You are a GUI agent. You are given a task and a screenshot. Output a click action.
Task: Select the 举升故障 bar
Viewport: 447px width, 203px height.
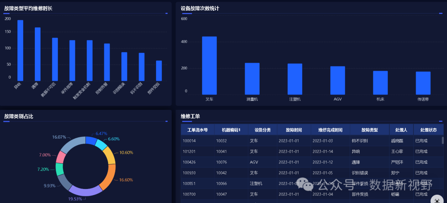[x=72, y=61]
